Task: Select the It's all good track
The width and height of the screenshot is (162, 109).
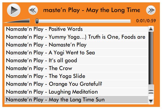Action: click(41, 60)
